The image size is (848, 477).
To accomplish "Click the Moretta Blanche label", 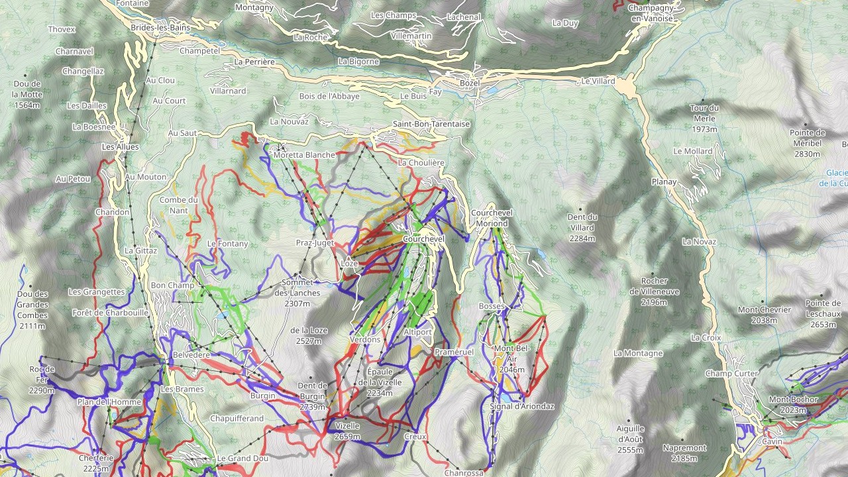I will coord(304,155).
